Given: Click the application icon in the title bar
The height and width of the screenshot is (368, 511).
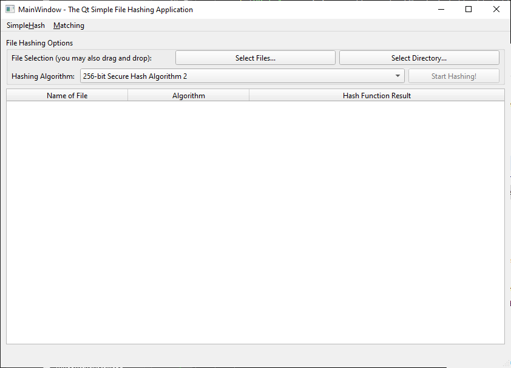Looking at the screenshot, I should [10, 10].
